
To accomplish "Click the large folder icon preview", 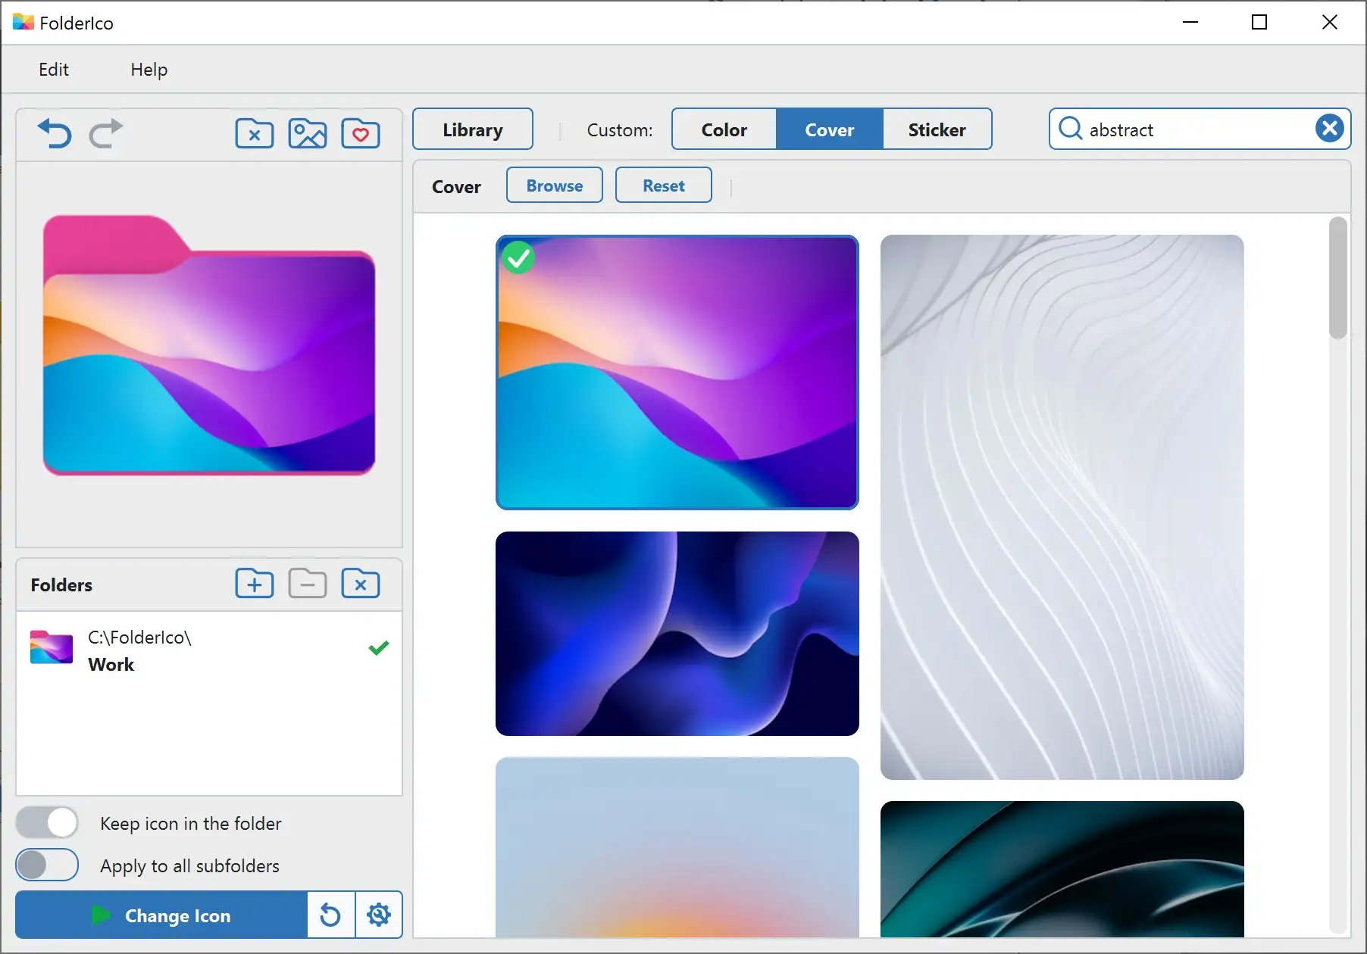I will [209, 345].
